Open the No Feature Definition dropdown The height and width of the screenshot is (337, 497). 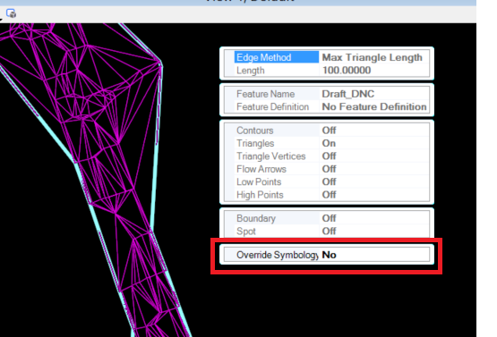(x=374, y=107)
